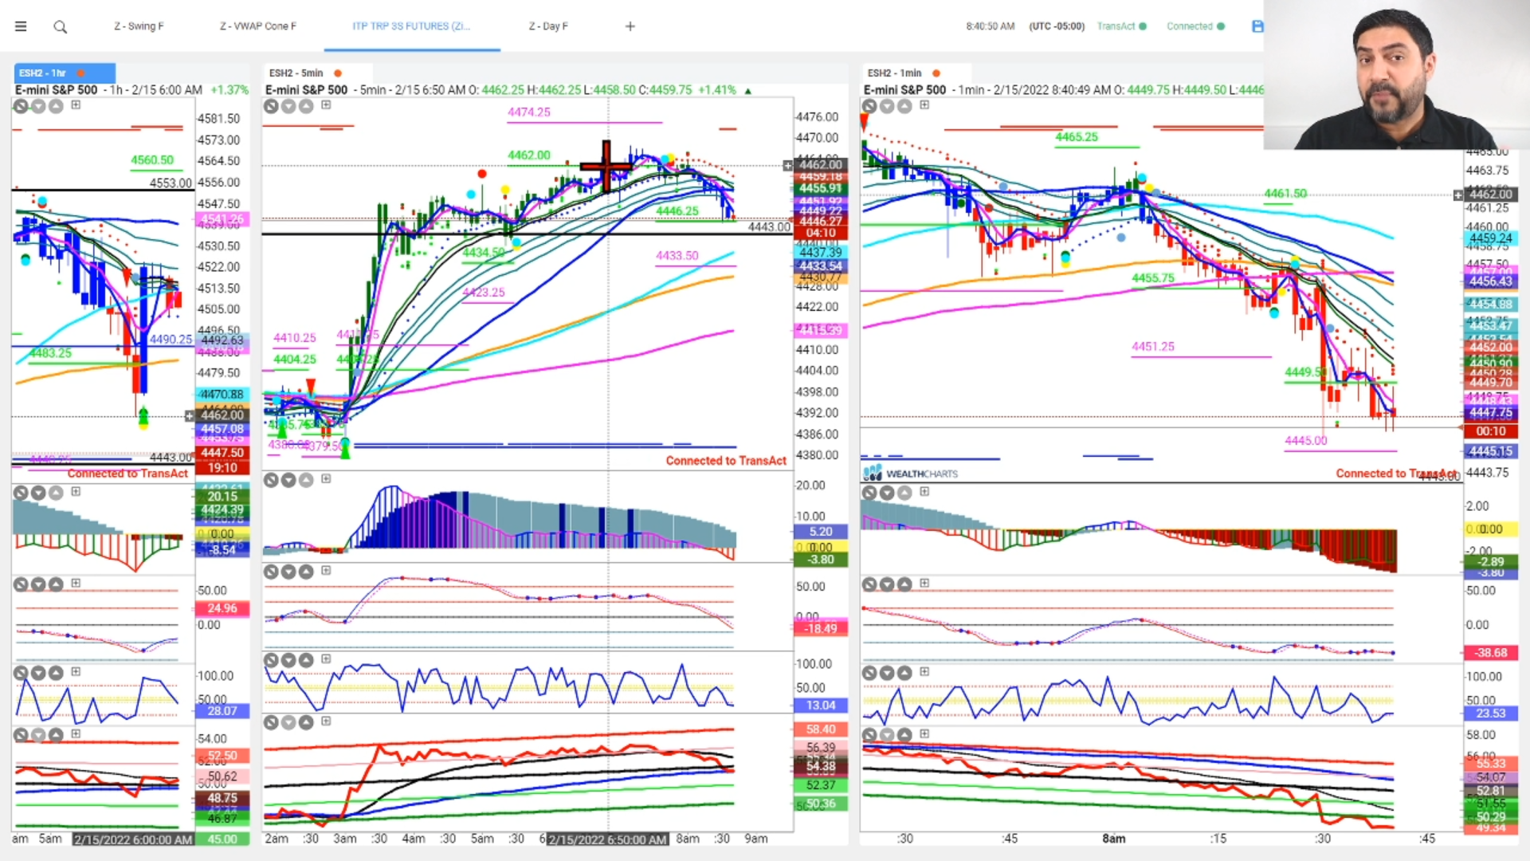Move 5min histogram pane up
Viewport: 1530px width, 861px height.
pyautogui.click(x=306, y=480)
